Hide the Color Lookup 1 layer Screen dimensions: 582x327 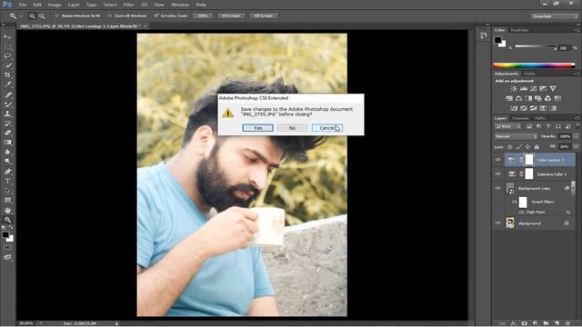click(x=498, y=160)
